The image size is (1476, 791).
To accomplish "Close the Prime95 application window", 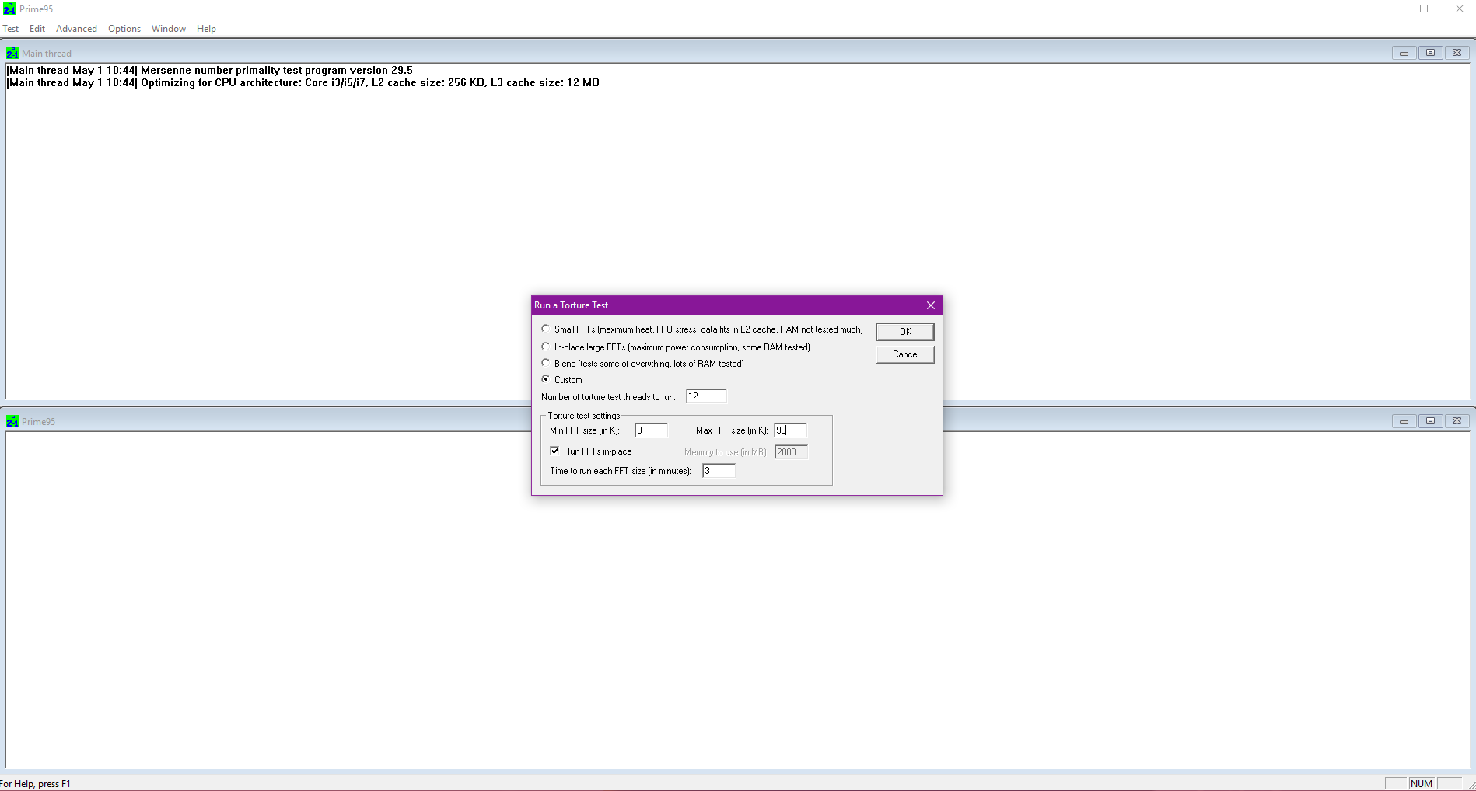I will (1459, 9).
